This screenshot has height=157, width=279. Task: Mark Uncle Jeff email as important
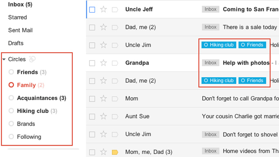click(x=115, y=10)
